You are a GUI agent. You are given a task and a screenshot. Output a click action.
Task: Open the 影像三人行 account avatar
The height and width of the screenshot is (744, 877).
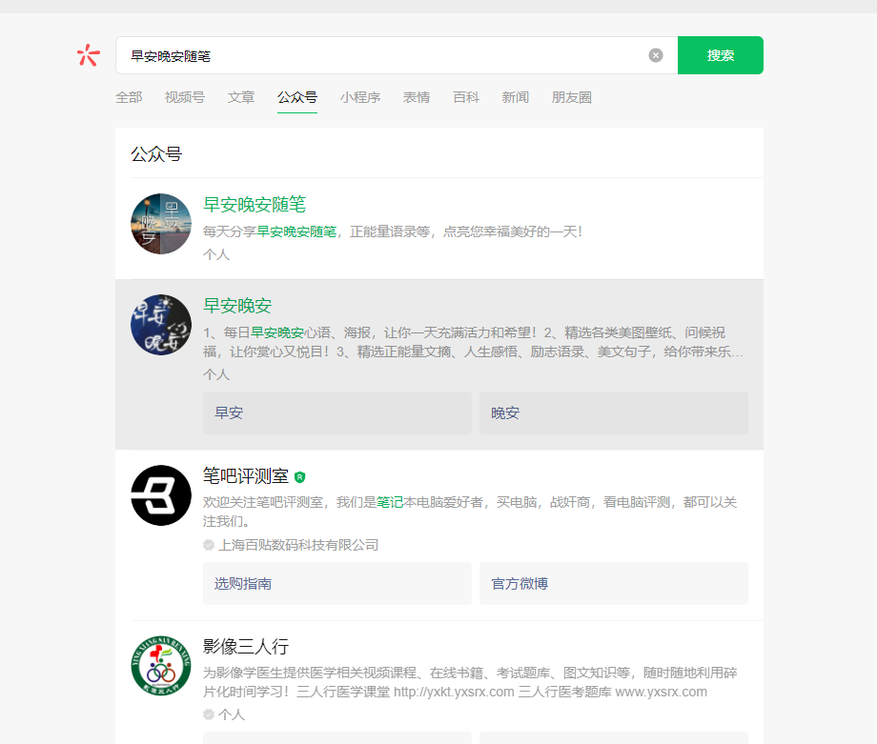click(x=161, y=666)
